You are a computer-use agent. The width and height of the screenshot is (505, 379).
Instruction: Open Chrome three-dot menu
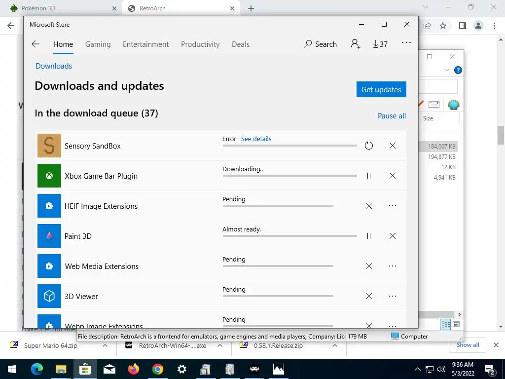[x=494, y=26]
